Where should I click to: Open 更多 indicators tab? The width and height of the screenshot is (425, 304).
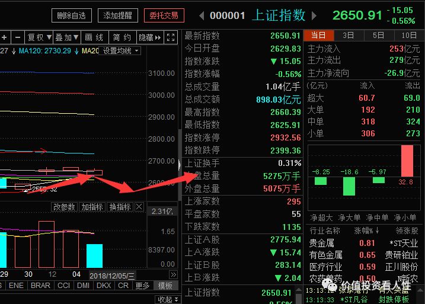[x=143, y=285]
